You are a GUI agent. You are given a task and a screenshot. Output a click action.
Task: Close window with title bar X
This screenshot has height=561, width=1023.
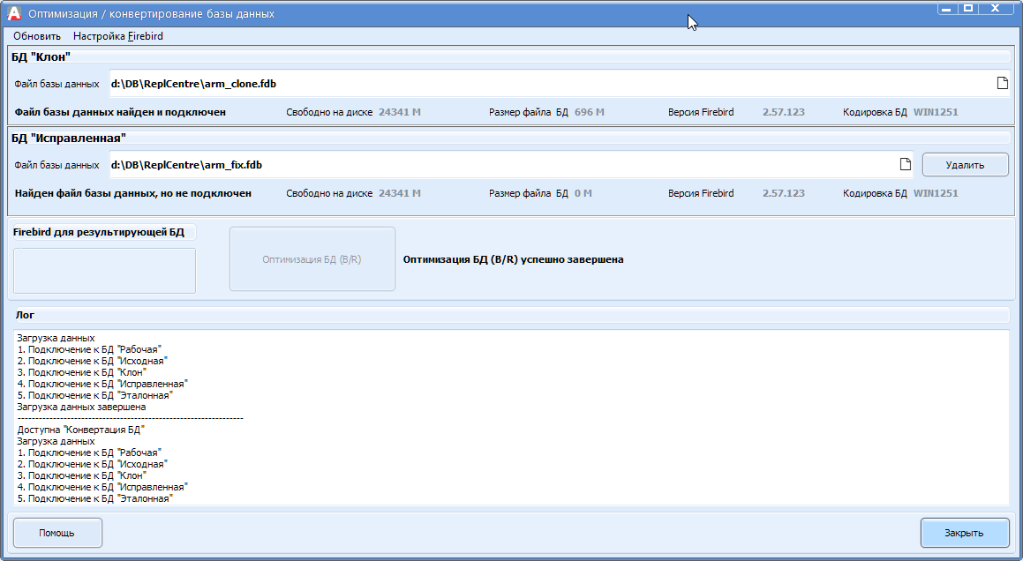click(x=995, y=8)
